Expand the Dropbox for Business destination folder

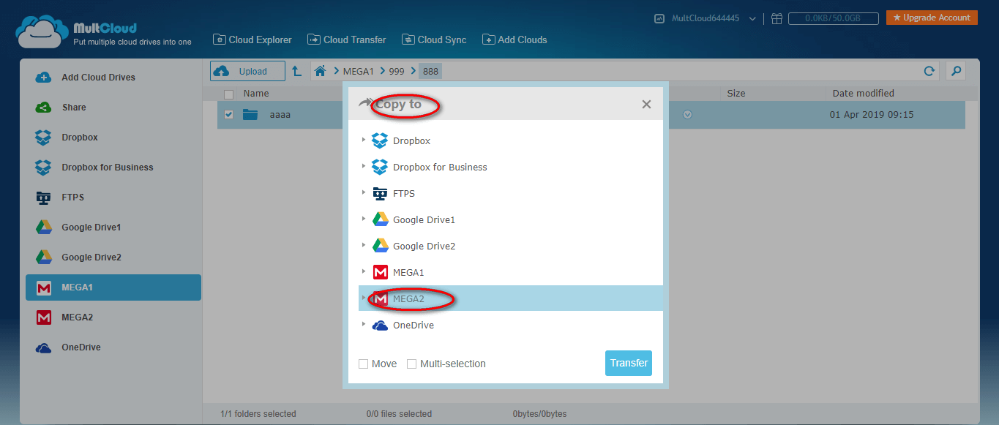click(x=364, y=167)
